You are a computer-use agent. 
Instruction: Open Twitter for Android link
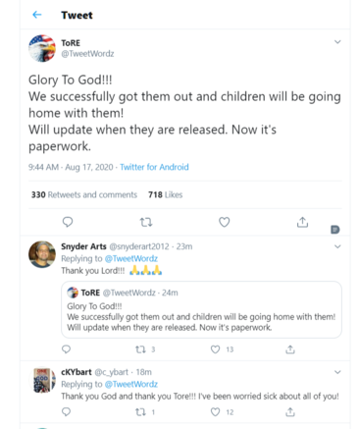coord(154,167)
